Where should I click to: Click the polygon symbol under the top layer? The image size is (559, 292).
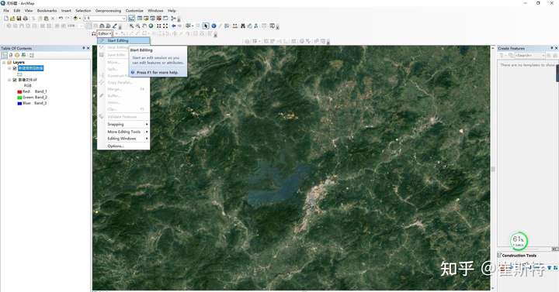tap(19, 74)
